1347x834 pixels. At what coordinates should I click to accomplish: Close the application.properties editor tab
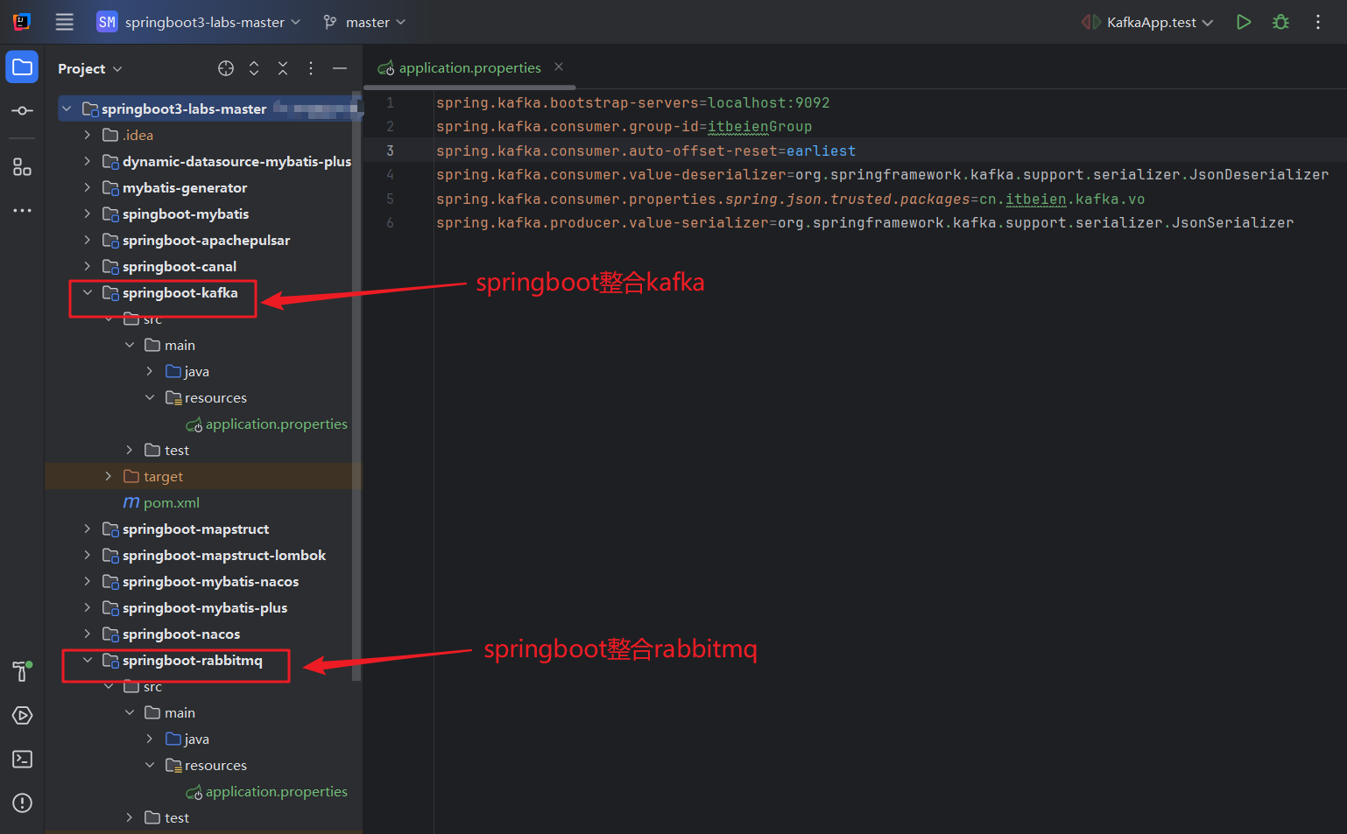click(559, 67)
